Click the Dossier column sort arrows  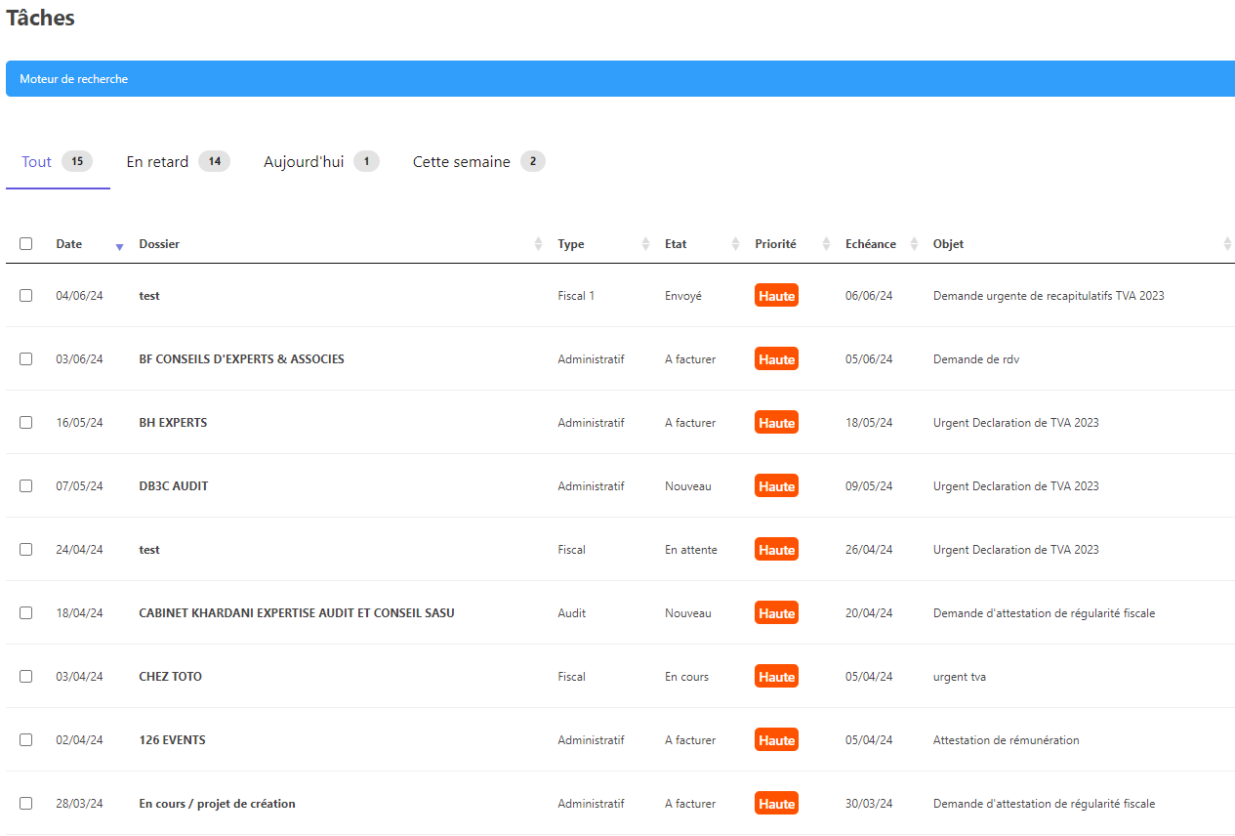[538, 244]
